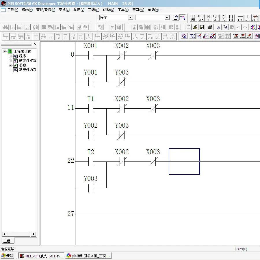The image size is (260, 260).
Task: Click the sF6 triple-line symbol icon
Action: (x=21, y=36)
